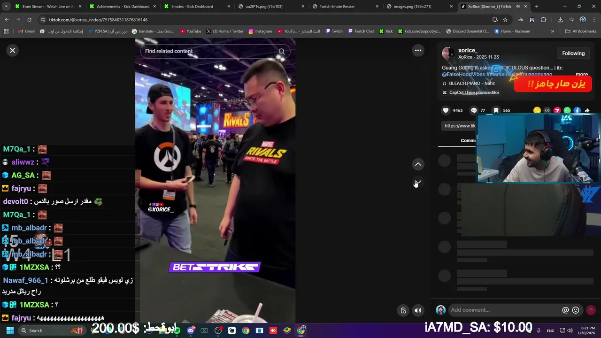601x338 pixels.
Task: Open Windows Start menu
Action: [x=10, y=330]
